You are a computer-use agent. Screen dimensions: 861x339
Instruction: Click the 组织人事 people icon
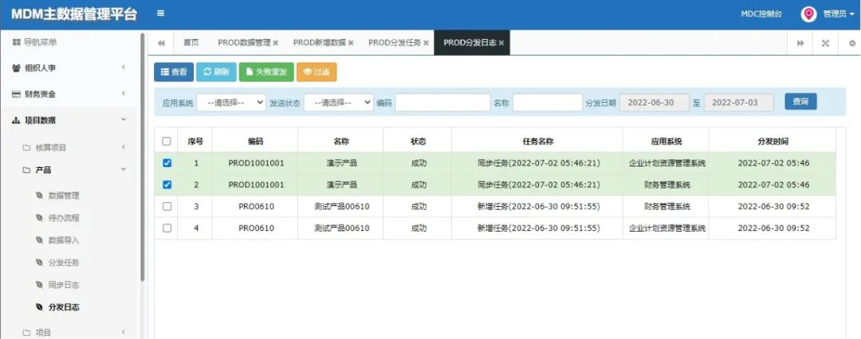[17, 68]
